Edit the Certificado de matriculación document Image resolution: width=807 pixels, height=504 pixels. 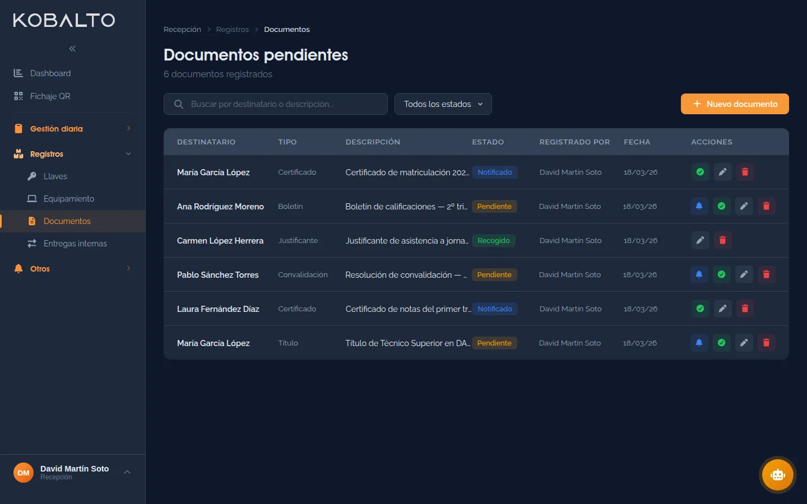(722, 172)
